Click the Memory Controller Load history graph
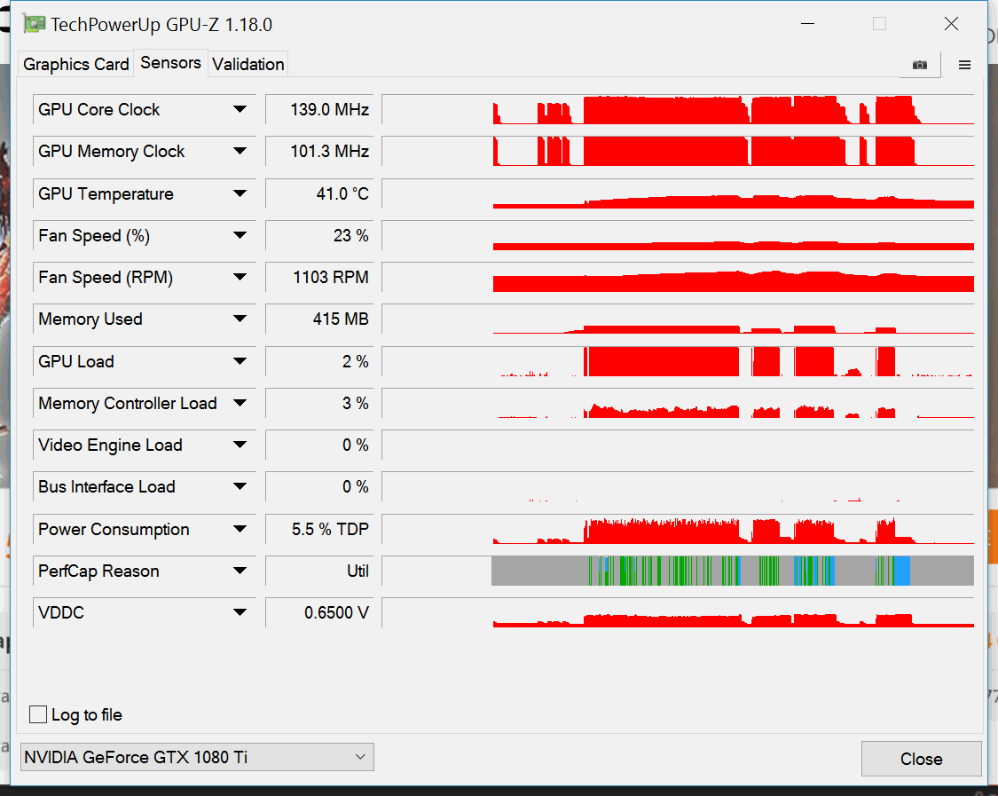Viewport: 998px width, 796px height. (x=678, y=403)
